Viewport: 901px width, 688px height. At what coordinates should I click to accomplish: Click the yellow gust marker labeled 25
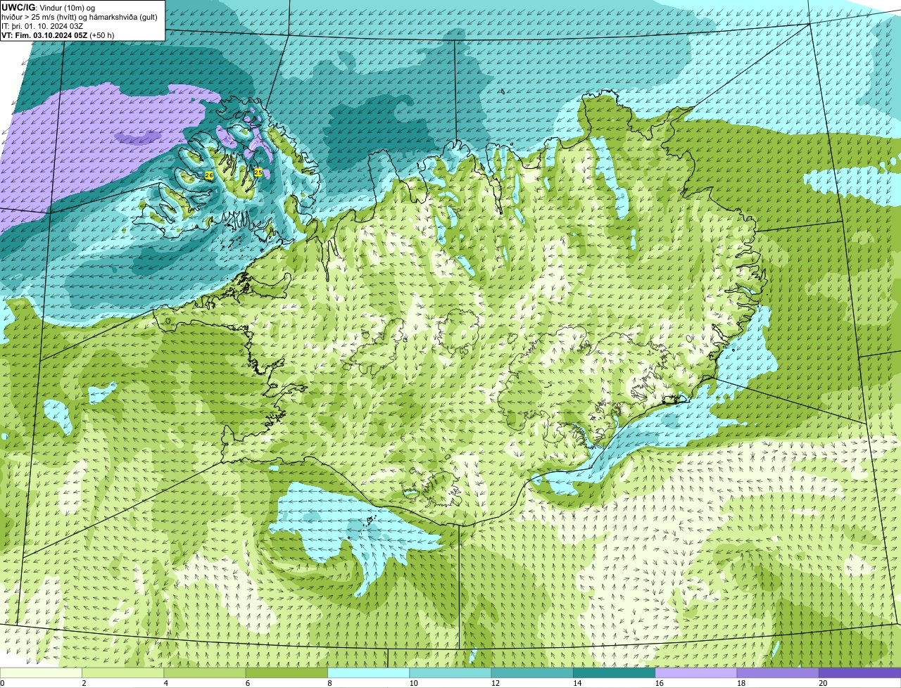258,172
